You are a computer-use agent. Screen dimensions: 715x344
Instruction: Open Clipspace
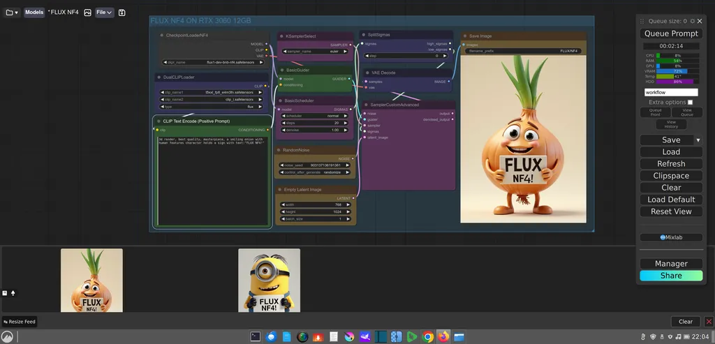click(671, 175)
